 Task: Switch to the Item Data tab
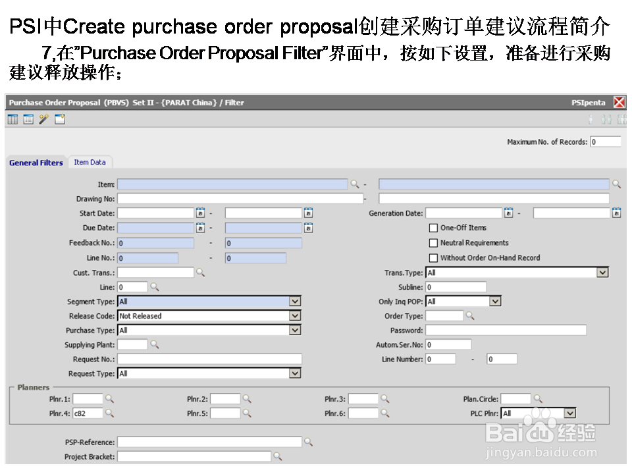90,162
